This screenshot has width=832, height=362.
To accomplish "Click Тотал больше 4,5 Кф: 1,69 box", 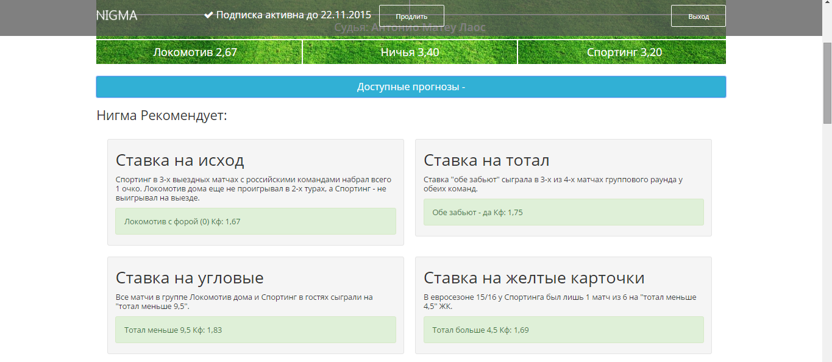I will tap(563, 330).
